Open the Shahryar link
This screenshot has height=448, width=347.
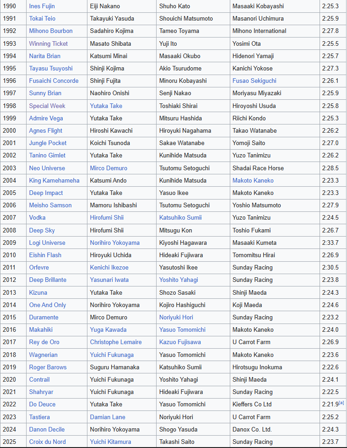pyautogui.click(x=41, y=392)
